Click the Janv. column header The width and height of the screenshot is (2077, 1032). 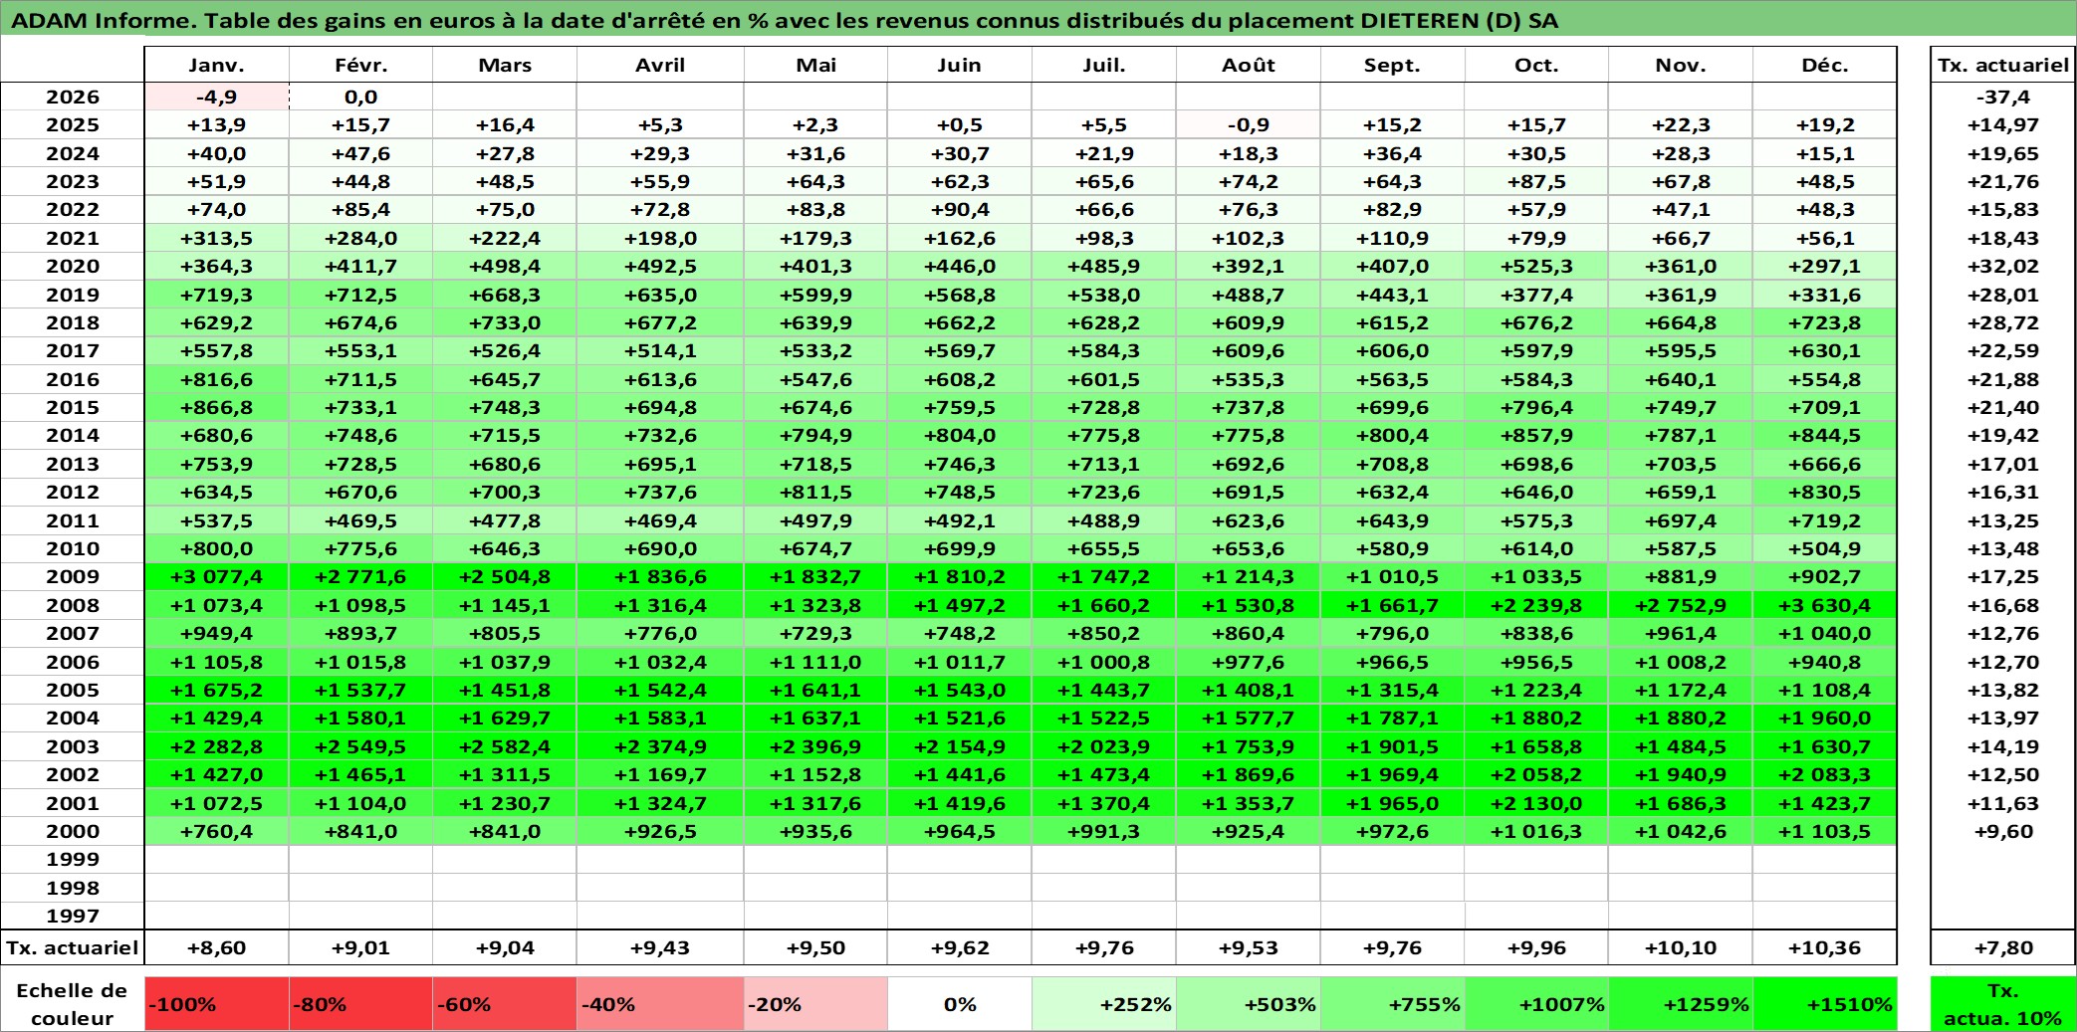click(x=217, y=65)
